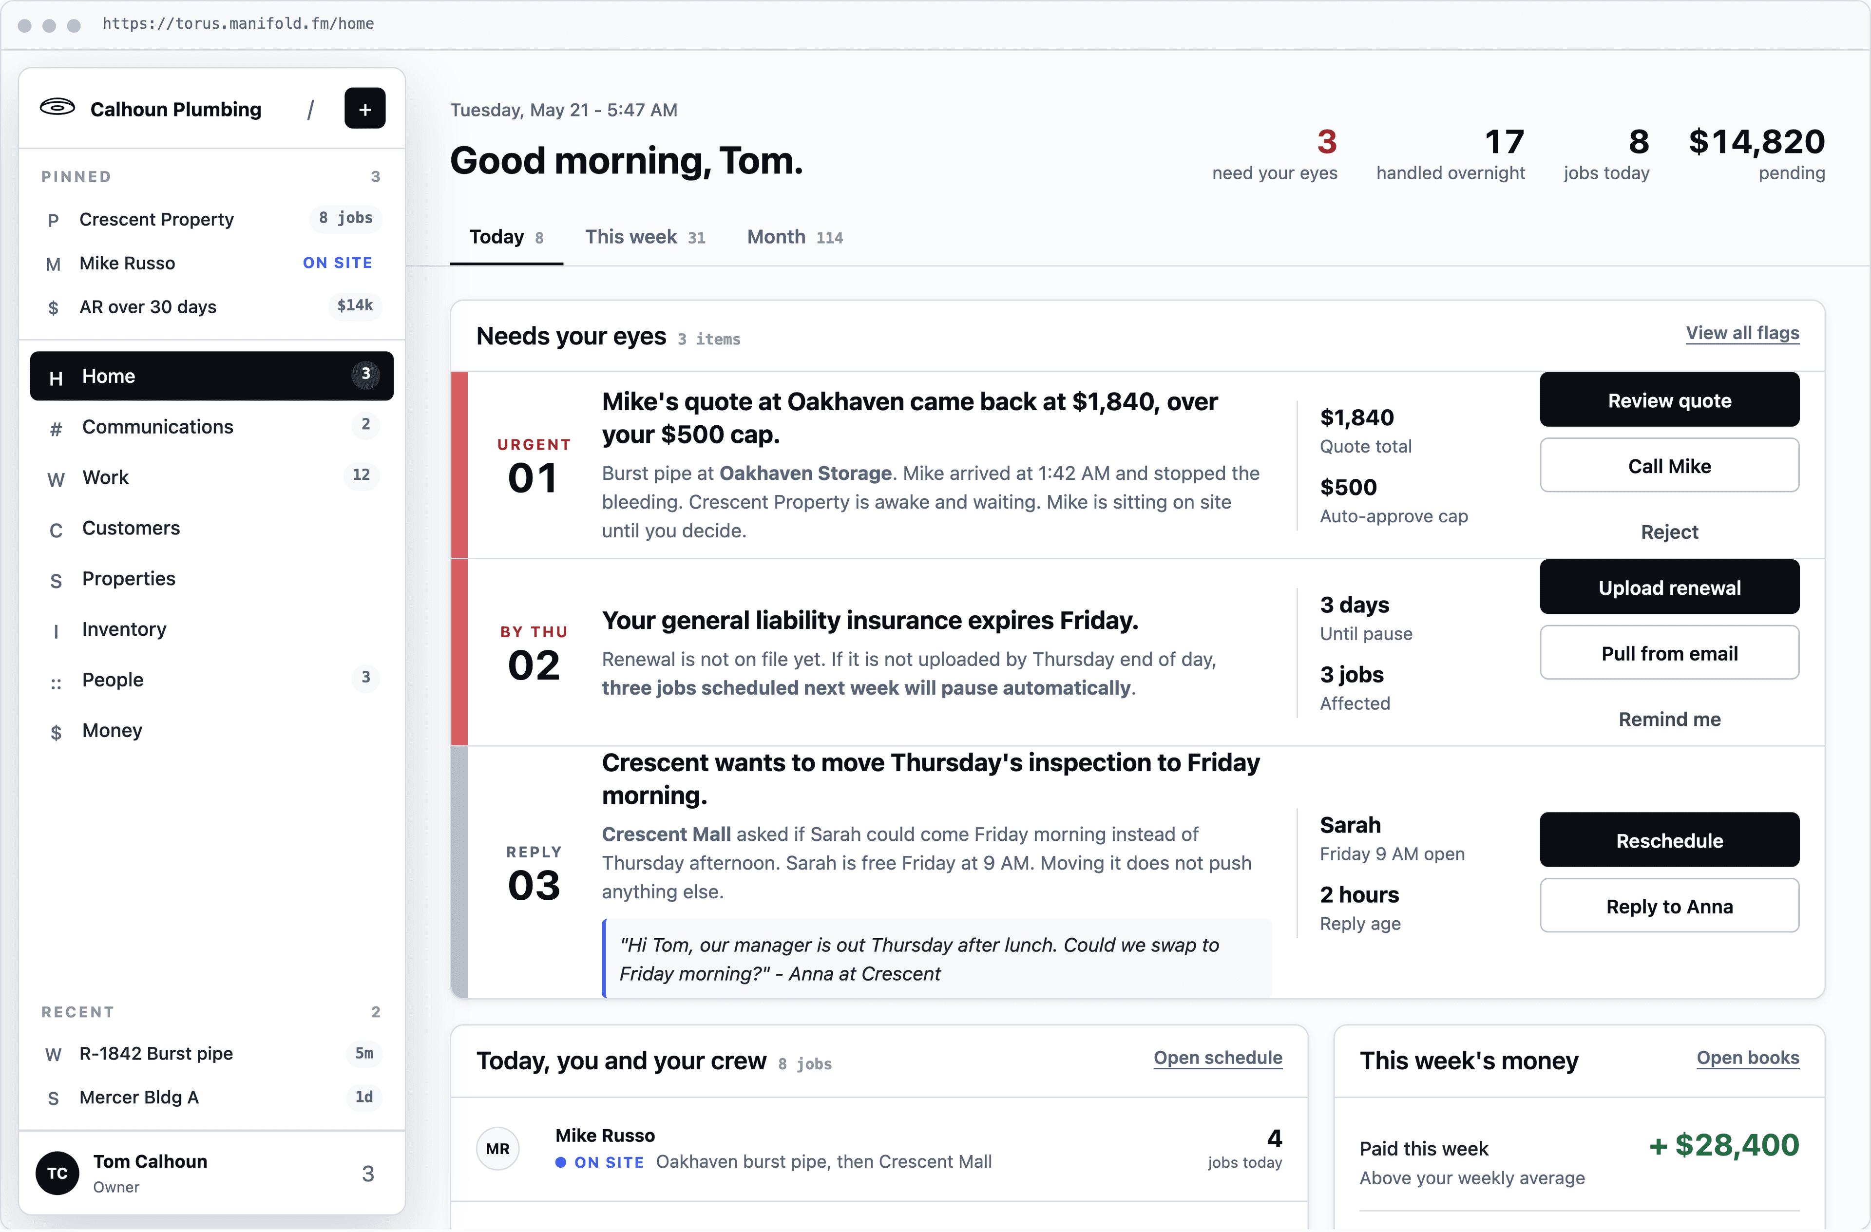Open pinned Crescent Property

(211, 219)
